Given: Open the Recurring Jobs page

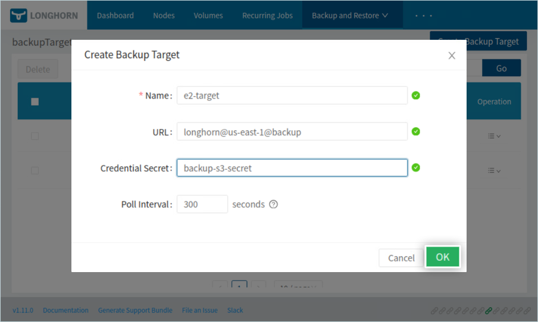Looking at the screenshot, I should (267, 15).
